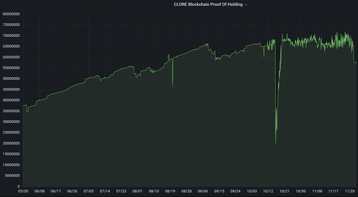Viewport: 358px width, 197px height.
Task: Click the 10/21 x-axis date label
Action: click(x=284, y=191)
